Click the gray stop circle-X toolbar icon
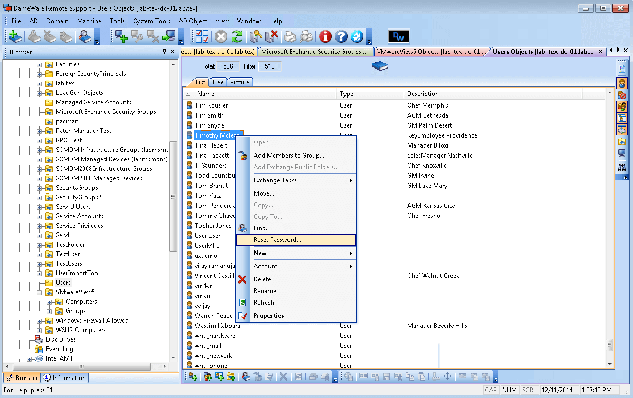Image resolution: width=633 pixels, height=398 pixels. point(221,36)
